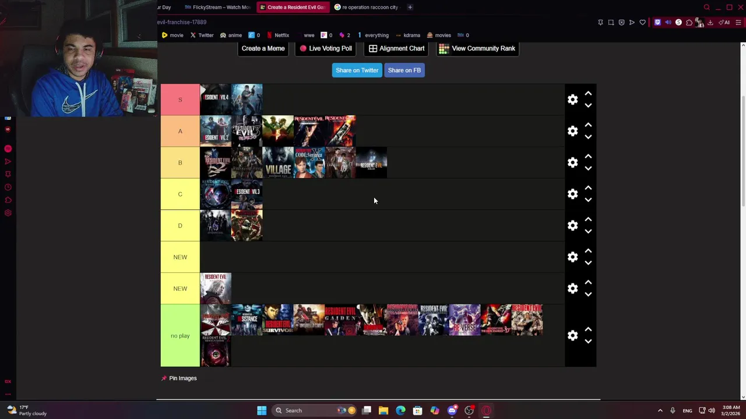Open the everything bookmark folder
The image size is (746, 419).
coord(373,35)
